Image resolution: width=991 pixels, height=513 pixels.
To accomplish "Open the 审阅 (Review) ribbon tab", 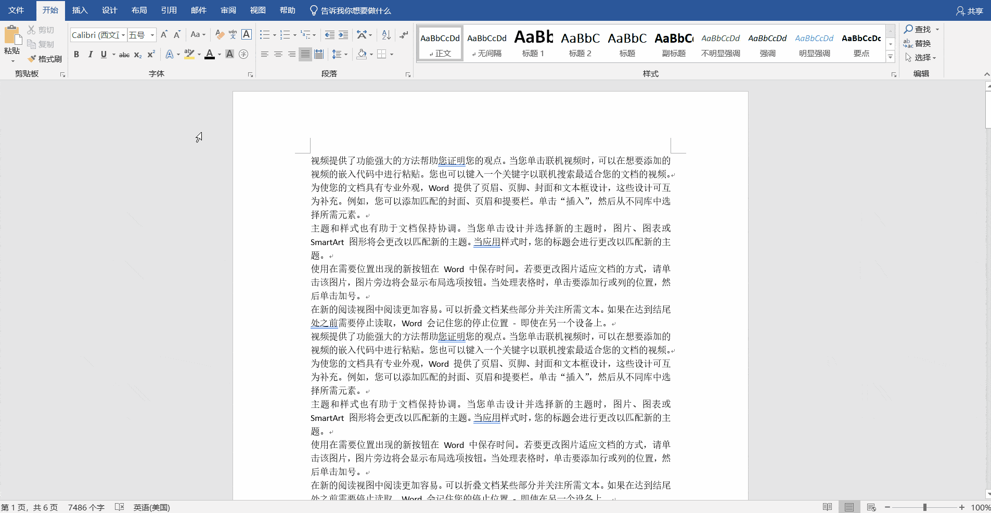I will coord(228,10).
